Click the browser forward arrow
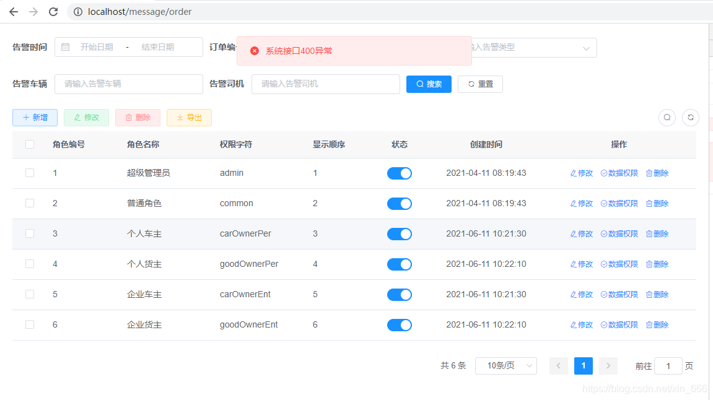713x400 pixels. pyautogui.click(x=33, y=11)
